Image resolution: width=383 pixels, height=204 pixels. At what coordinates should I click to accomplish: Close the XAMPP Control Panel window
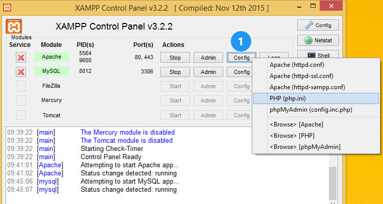pos(331,6)
